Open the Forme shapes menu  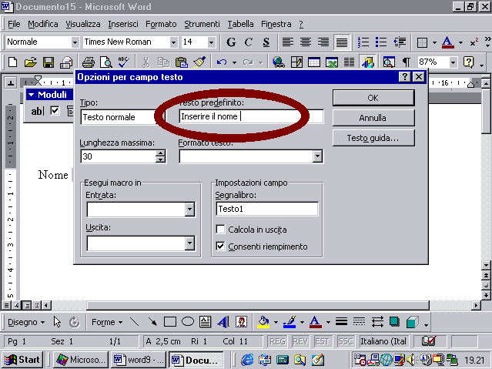click(107, 322)
